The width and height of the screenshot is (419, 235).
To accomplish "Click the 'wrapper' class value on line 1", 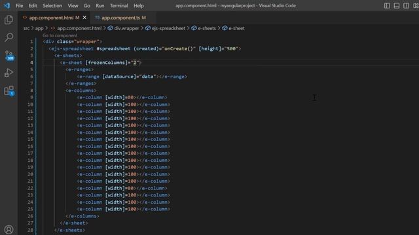I will click(86, 42).
